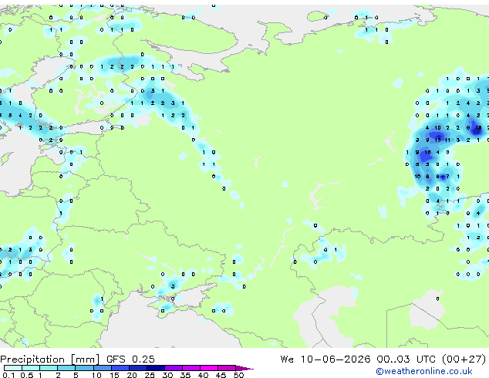The width and height of the screenshot is (489, 378).
Task: Click the above-50 arrow tip of the legend
Action: [x=244, y=368]
